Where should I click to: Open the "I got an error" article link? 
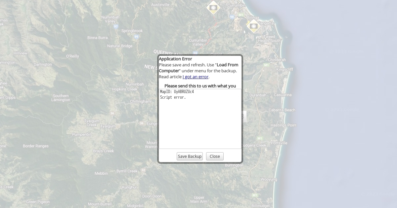click(x=196, y=77)
